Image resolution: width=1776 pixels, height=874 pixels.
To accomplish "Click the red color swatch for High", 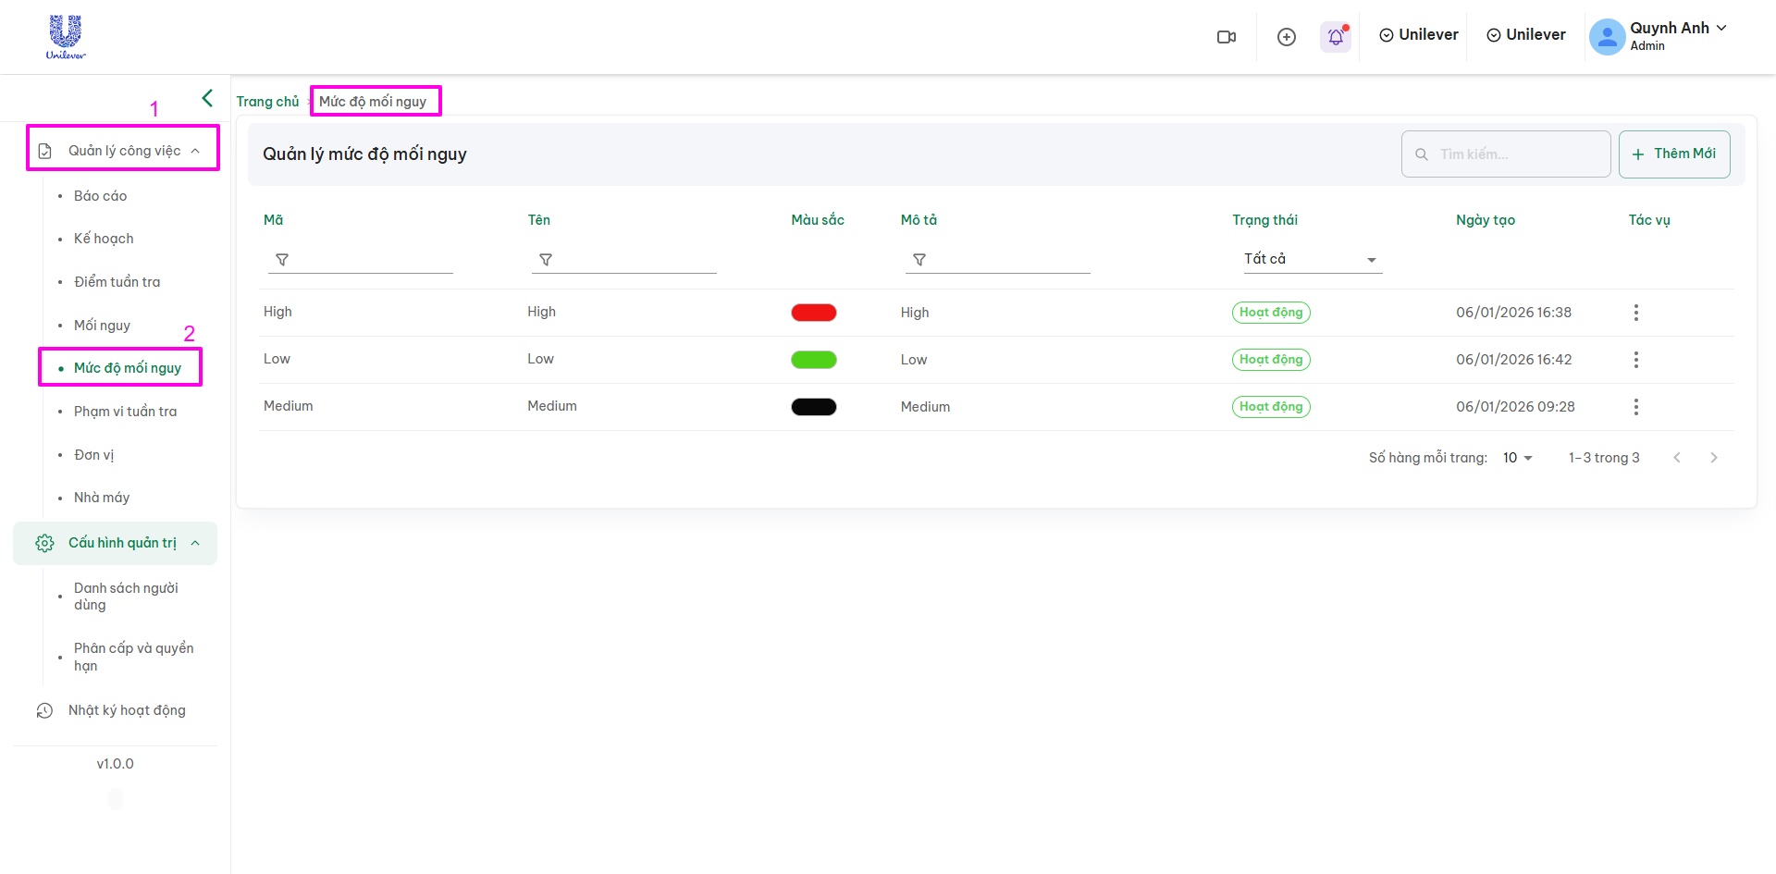I will point(813,313).
